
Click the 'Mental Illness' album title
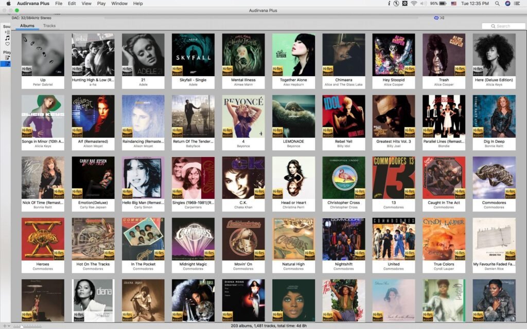tap(243, 80)
